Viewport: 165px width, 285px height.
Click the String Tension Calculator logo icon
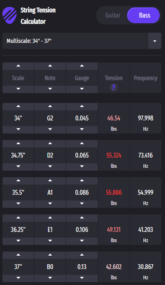pos(10,16)
